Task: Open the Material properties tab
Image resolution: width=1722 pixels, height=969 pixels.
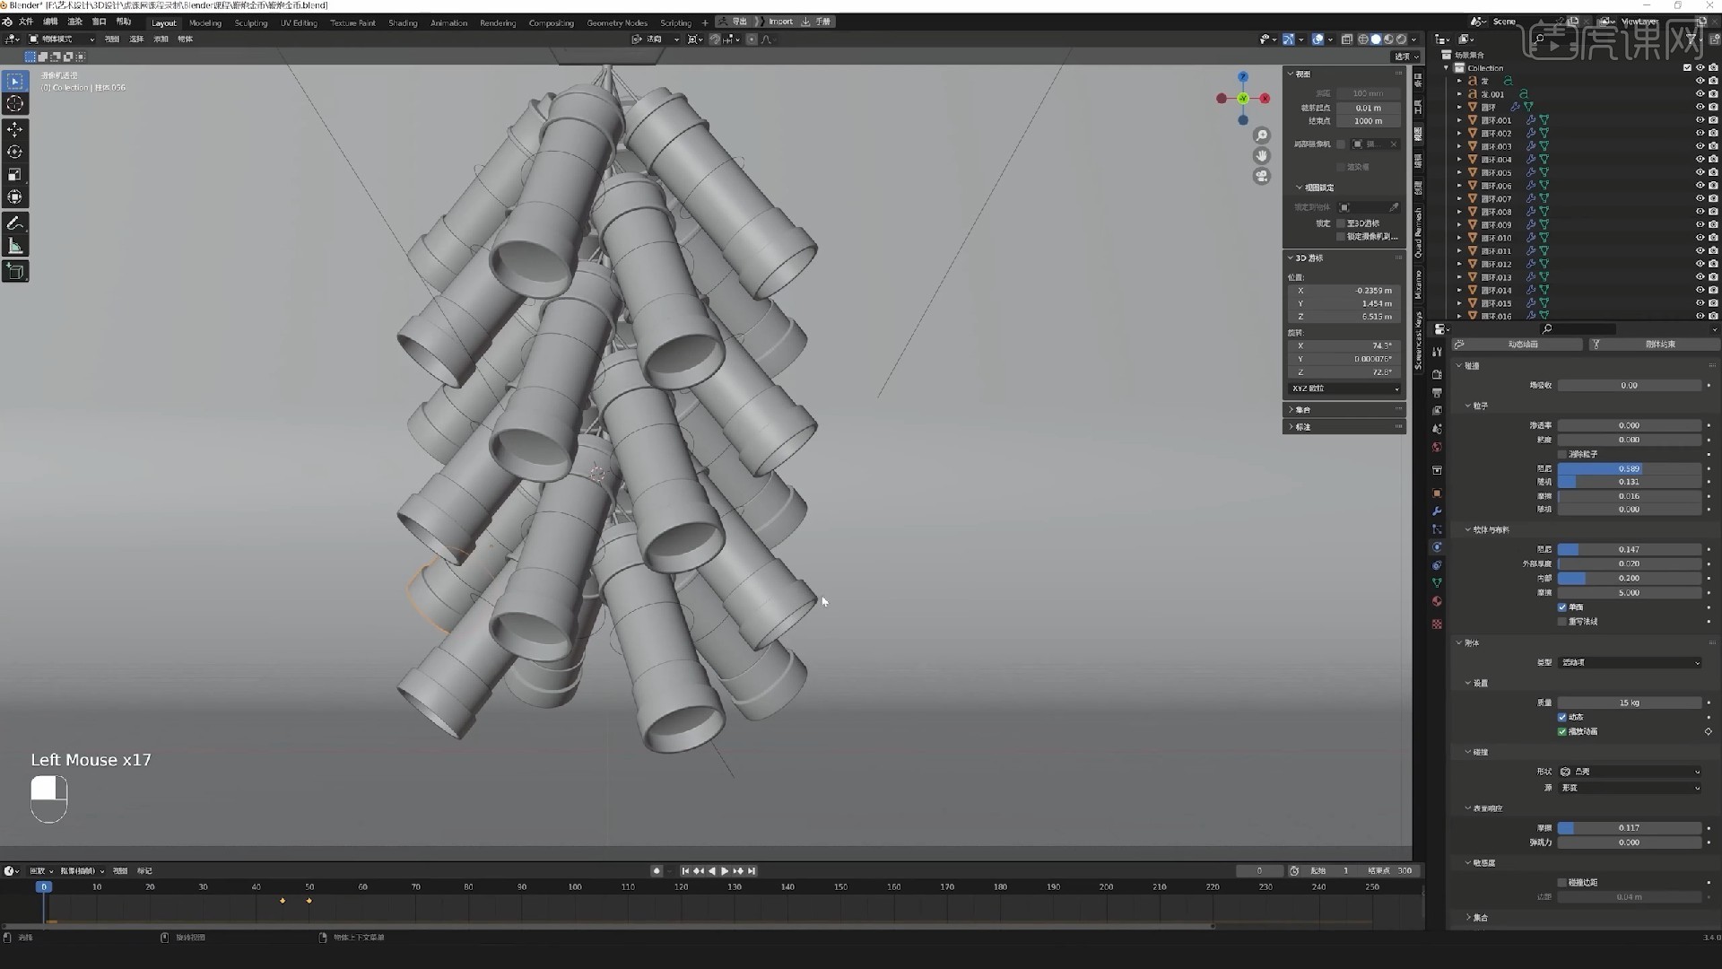Action: click(1437, 601)
